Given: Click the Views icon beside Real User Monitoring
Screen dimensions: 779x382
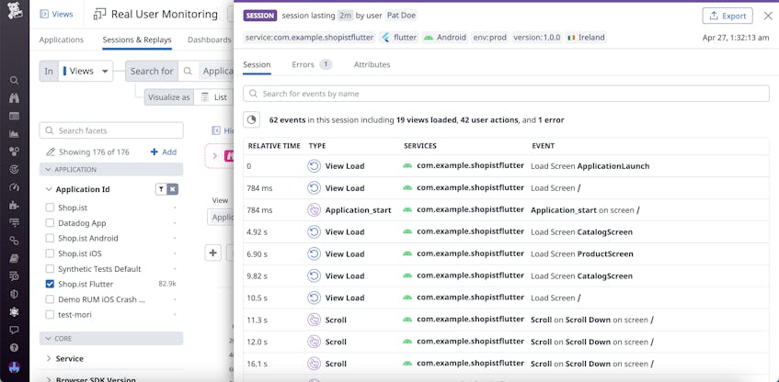Looking at the screenshot, I should pos(99,15).
